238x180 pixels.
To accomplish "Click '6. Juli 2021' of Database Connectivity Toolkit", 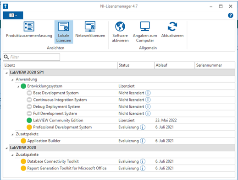I will point(165,161).
